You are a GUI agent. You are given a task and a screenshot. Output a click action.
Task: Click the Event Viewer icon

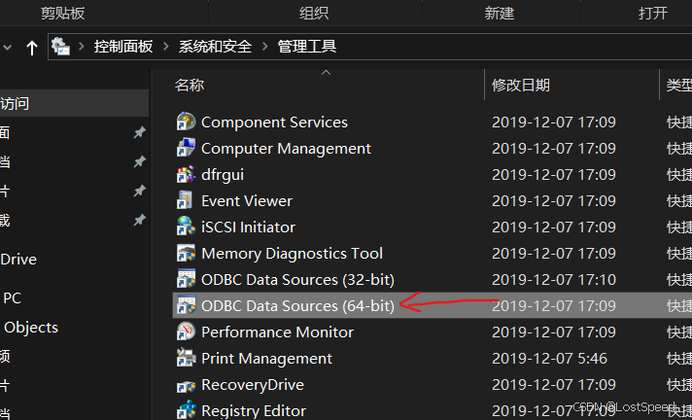click(186, 201)
